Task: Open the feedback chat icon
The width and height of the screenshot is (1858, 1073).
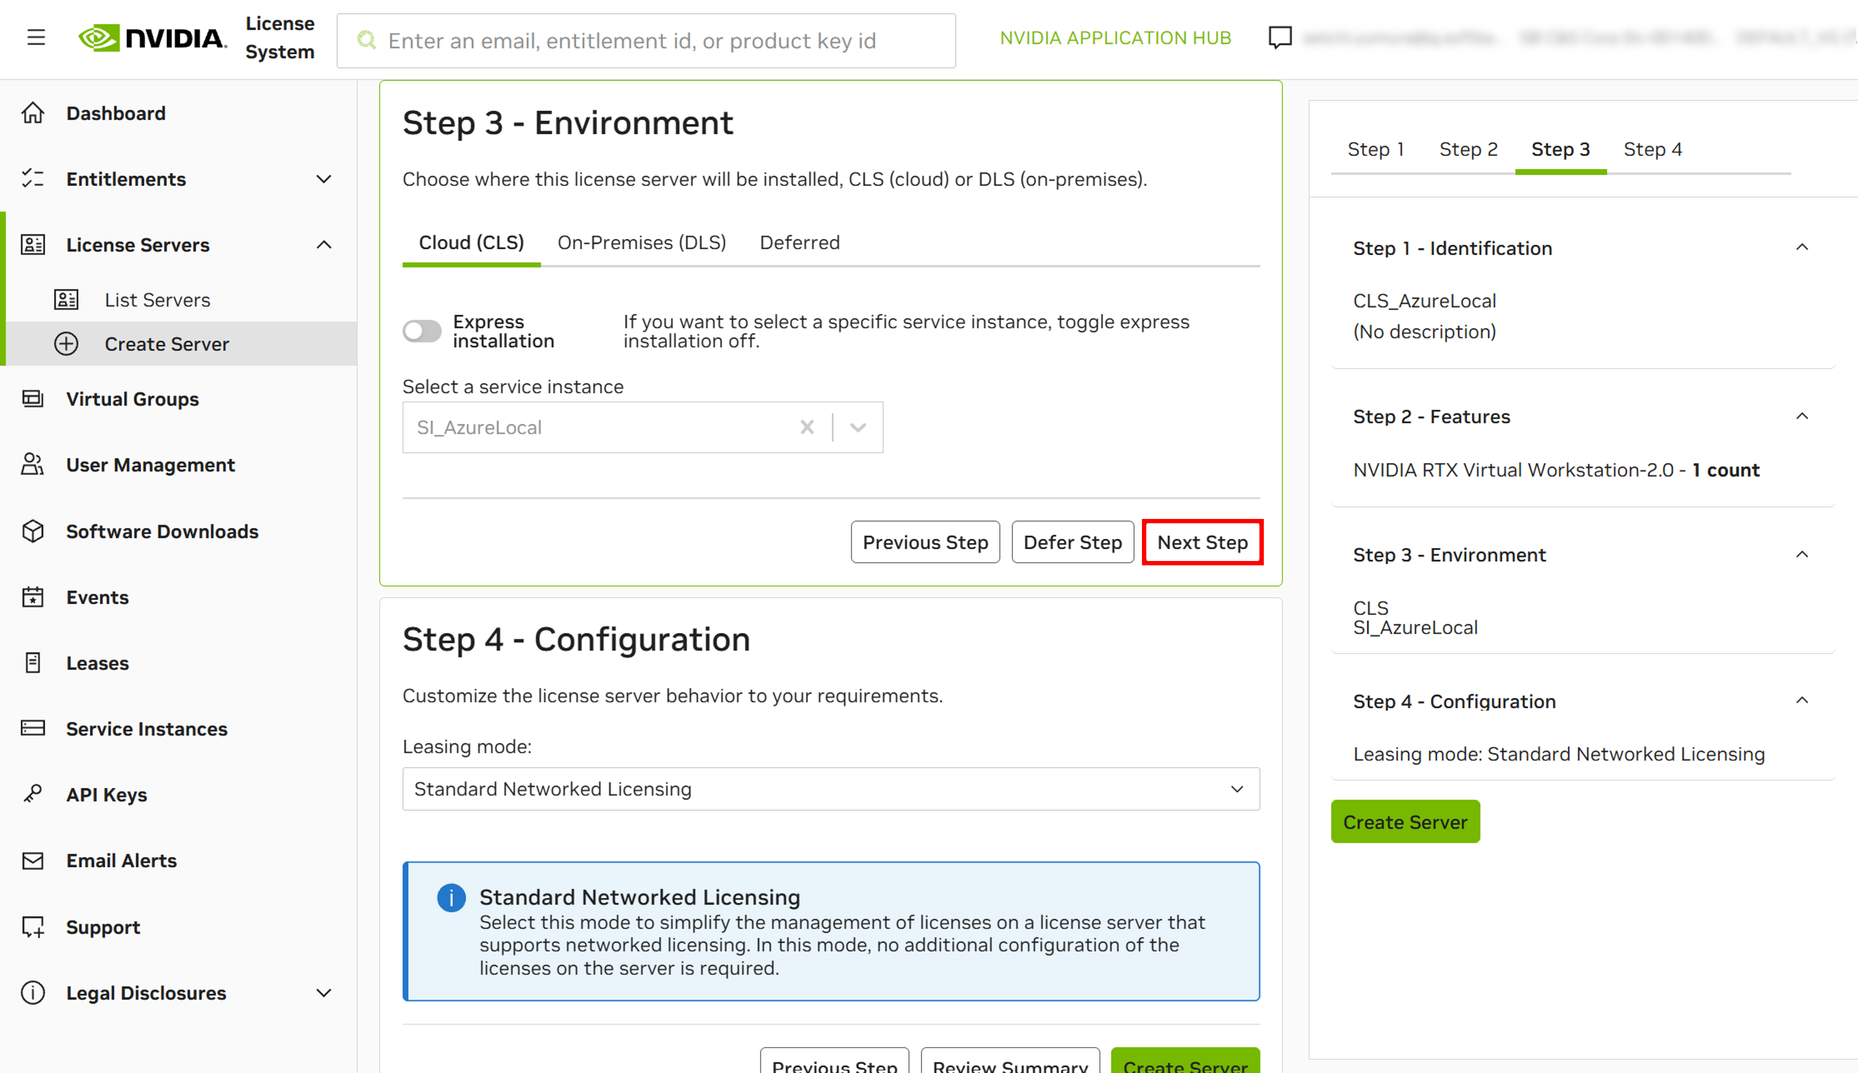Action: [1279, 38]
